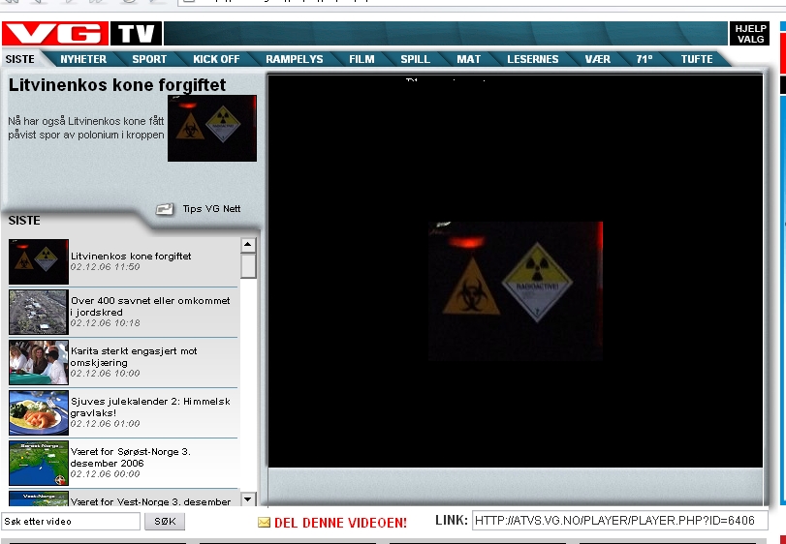Open Over 400 savnet eller omkommet video

tap(150, 306)
